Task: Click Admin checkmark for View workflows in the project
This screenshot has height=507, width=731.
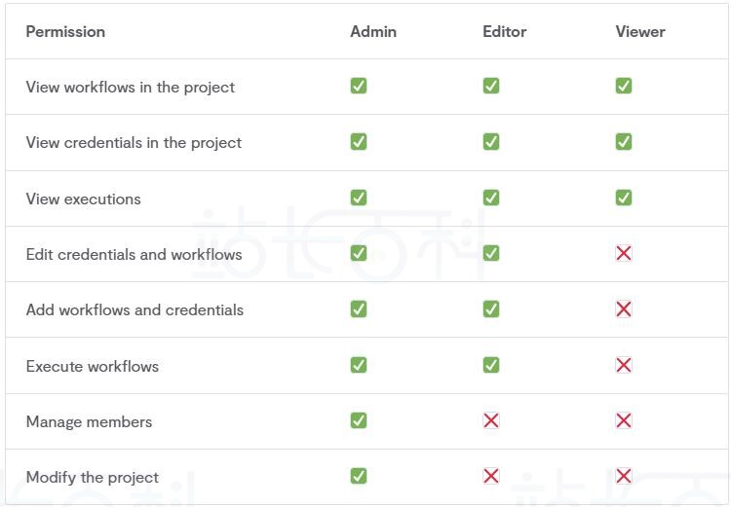Action: [359, 86]
